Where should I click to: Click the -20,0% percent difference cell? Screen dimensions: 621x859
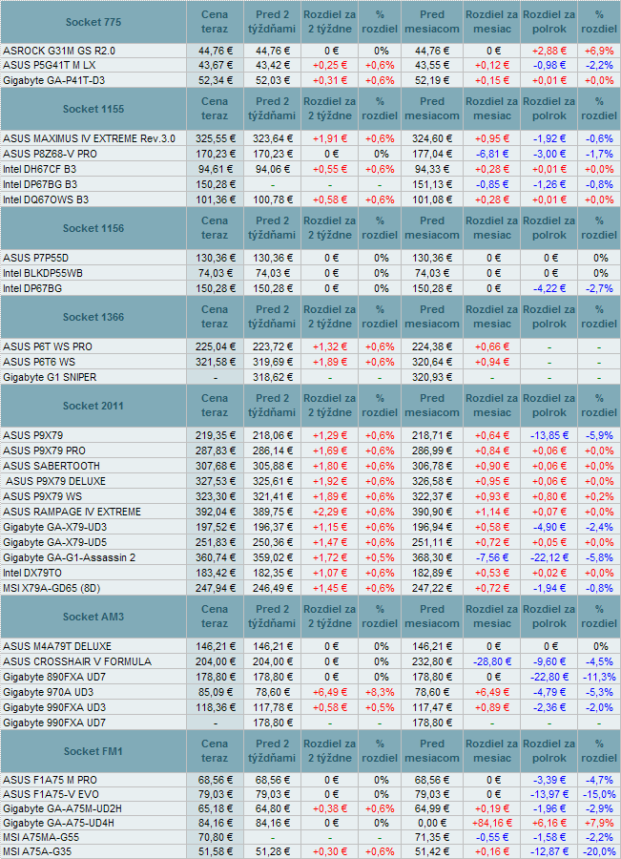click(x=598, y=852)
